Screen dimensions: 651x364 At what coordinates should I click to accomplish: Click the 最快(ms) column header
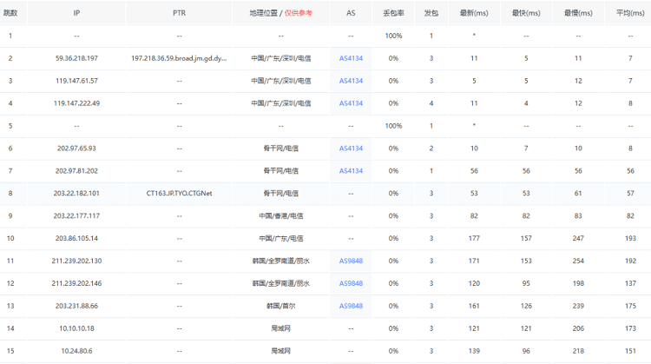click(526, 13)
